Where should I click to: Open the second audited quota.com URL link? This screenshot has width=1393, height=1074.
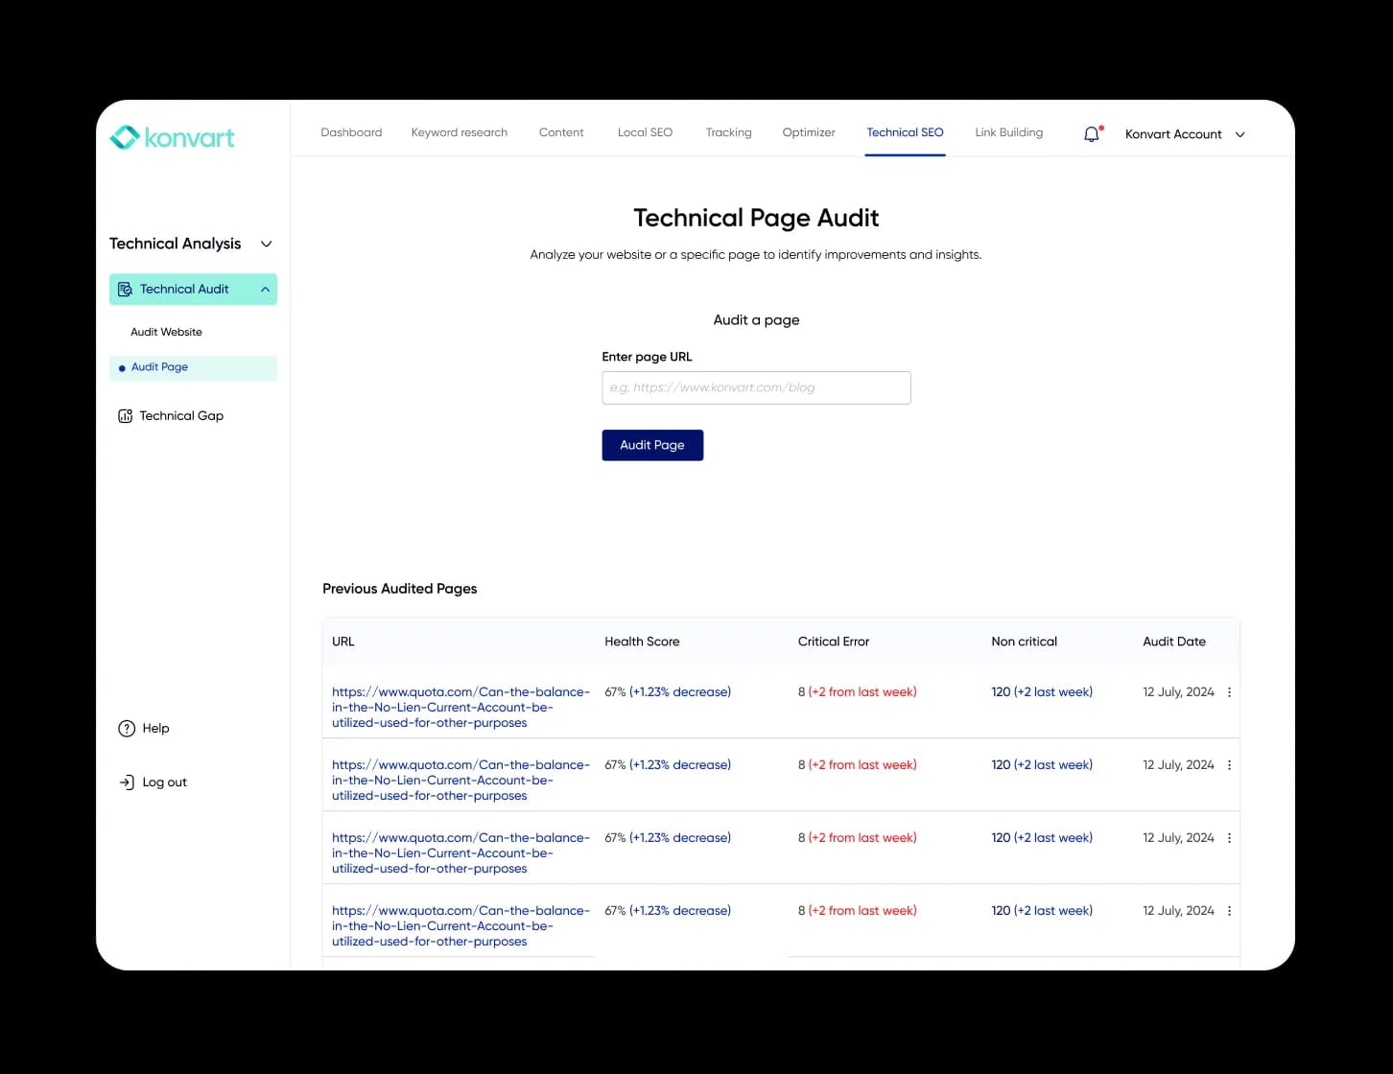tap(460, 781)
